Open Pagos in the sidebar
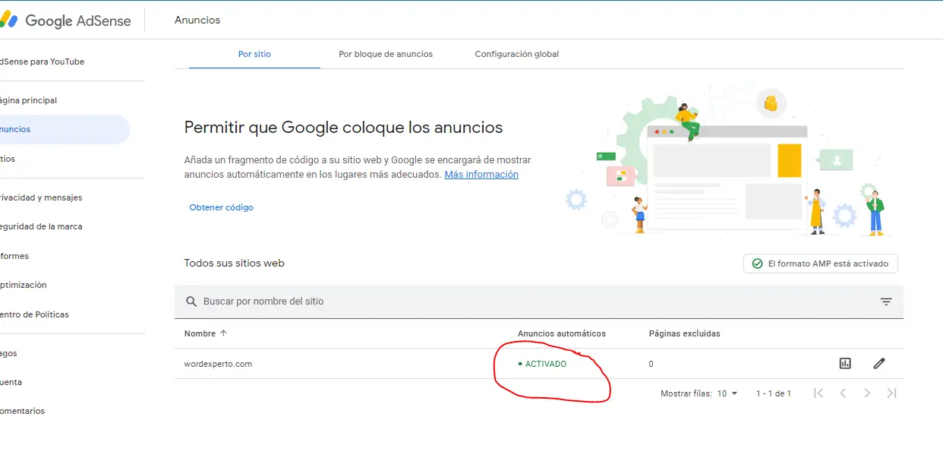943x461 pixels. pos(8,353)
